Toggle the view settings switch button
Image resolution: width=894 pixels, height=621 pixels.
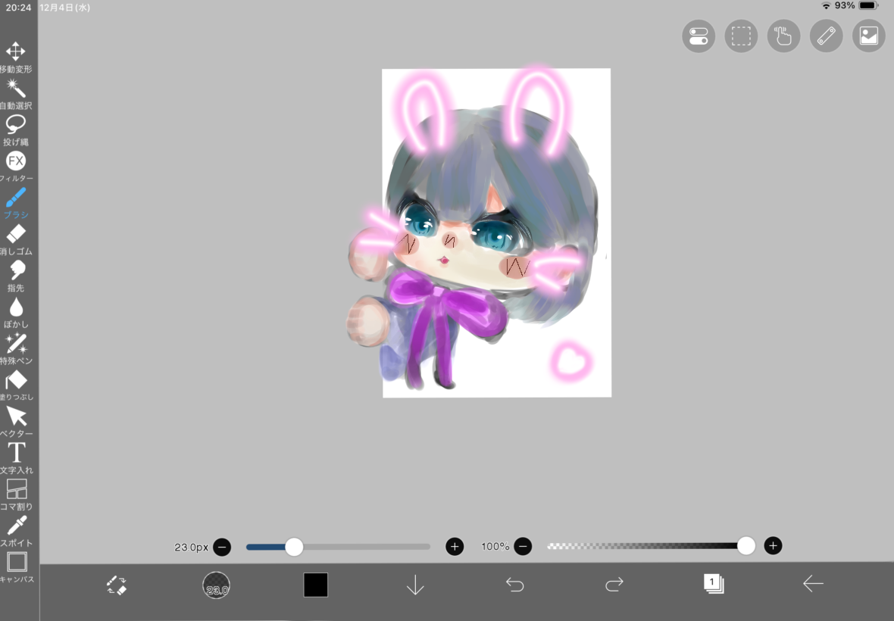tap(698, 36)
